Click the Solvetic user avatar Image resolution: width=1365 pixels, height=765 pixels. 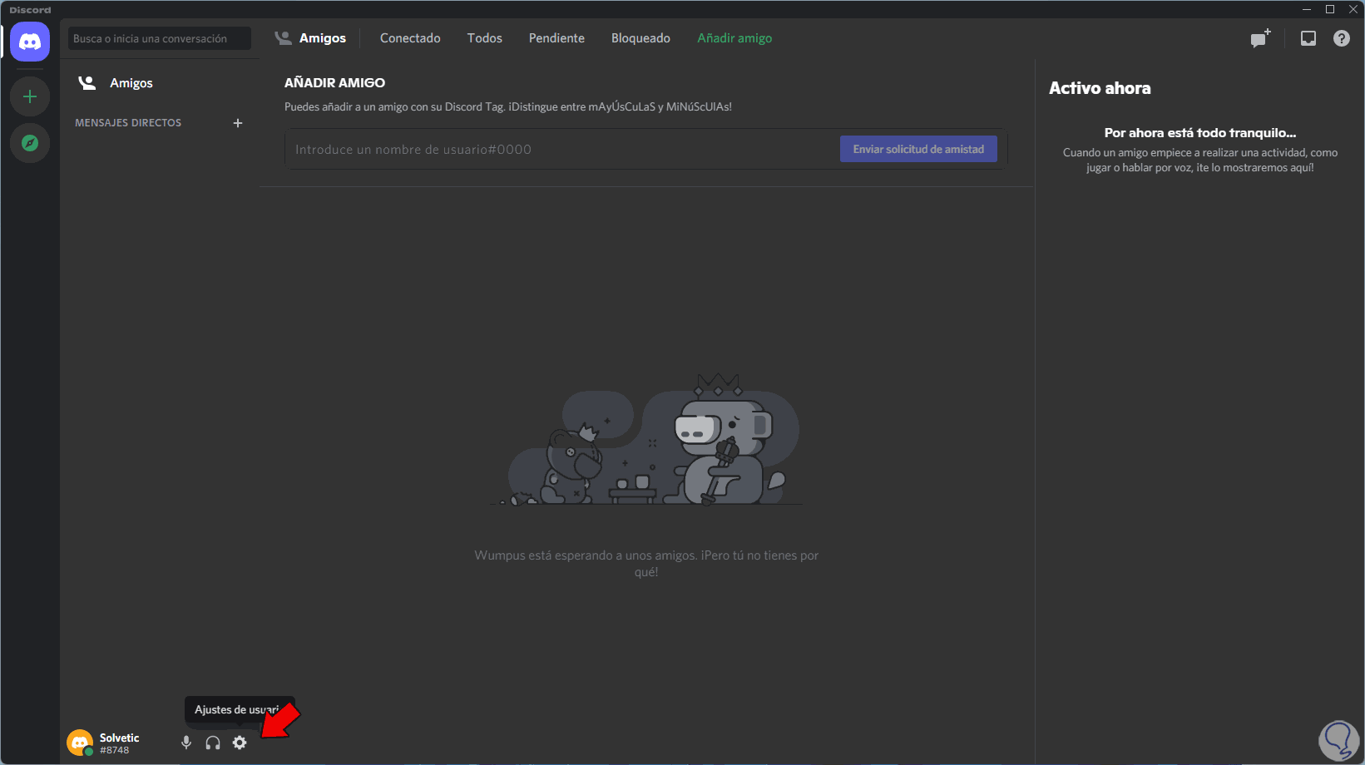(x=80, y=743)
